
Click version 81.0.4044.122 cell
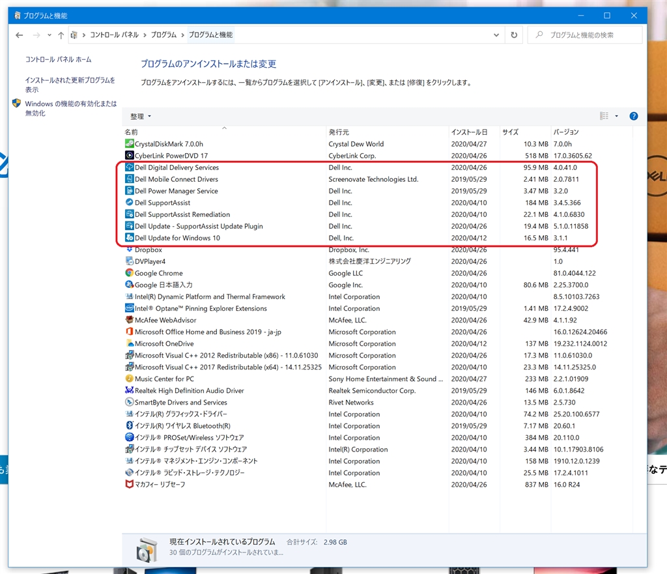pos(575,273)
